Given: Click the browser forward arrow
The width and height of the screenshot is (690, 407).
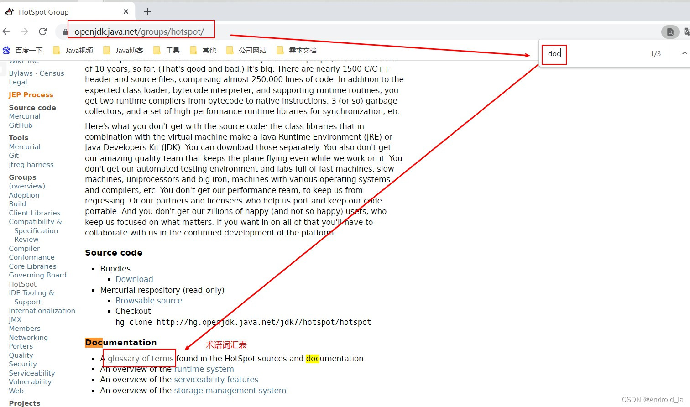Looking at the screenshot, I should point(25,31).
